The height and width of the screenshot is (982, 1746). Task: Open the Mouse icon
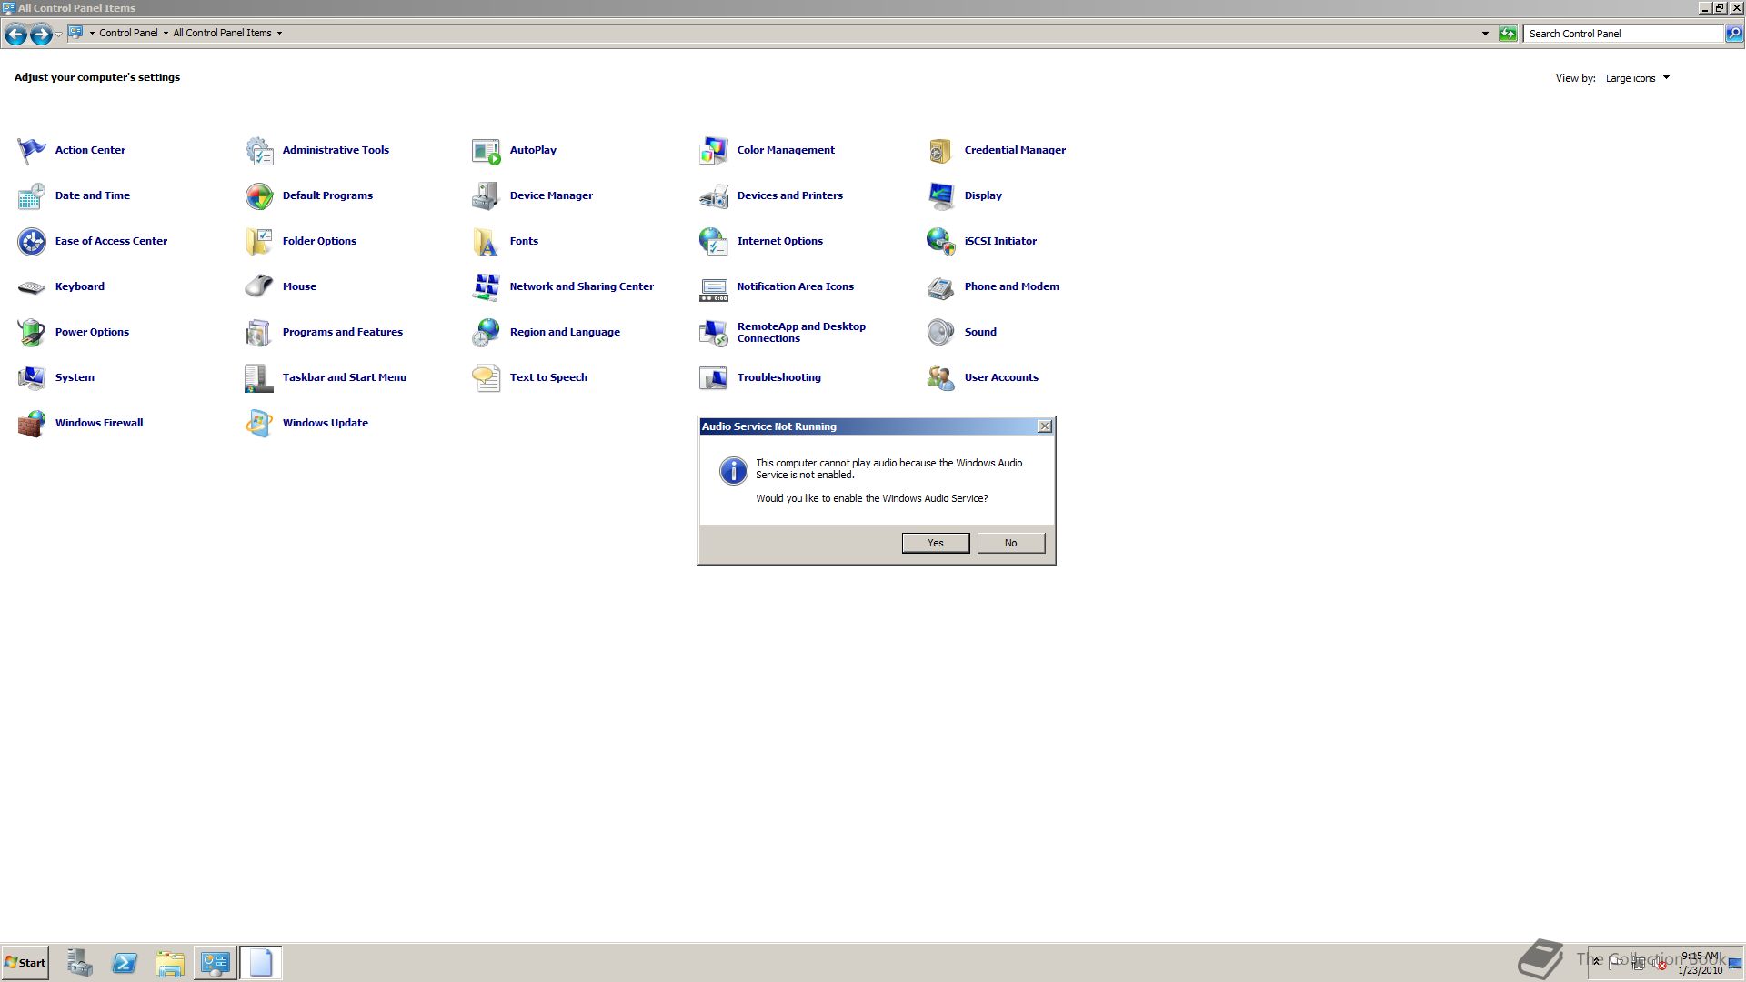click(x=259, y=286)
